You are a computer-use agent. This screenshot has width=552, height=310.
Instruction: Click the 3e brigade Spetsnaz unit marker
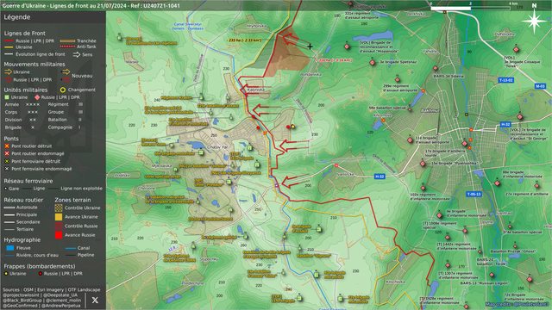(373, 63)
